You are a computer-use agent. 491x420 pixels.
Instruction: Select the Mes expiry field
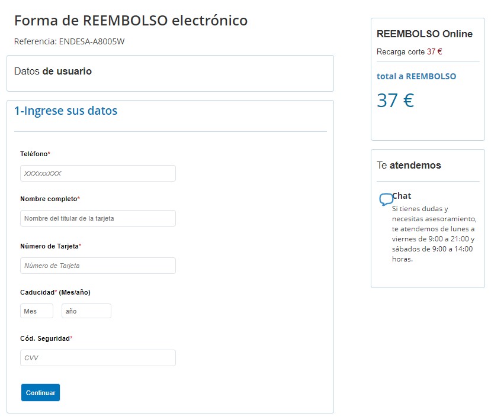pos(37,311)
